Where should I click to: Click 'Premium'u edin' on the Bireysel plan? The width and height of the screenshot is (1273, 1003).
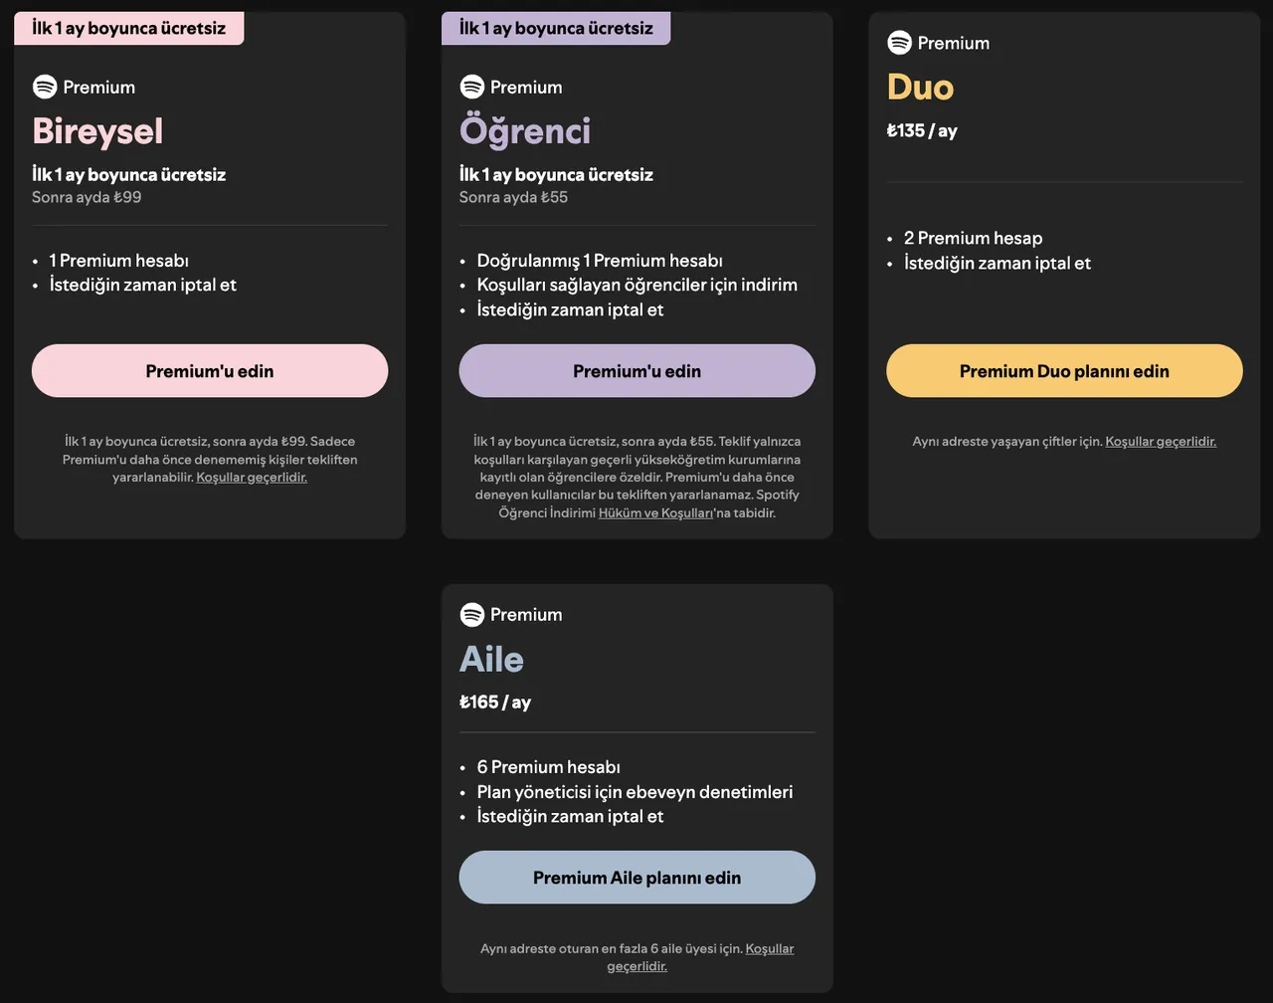click(210, 370)
